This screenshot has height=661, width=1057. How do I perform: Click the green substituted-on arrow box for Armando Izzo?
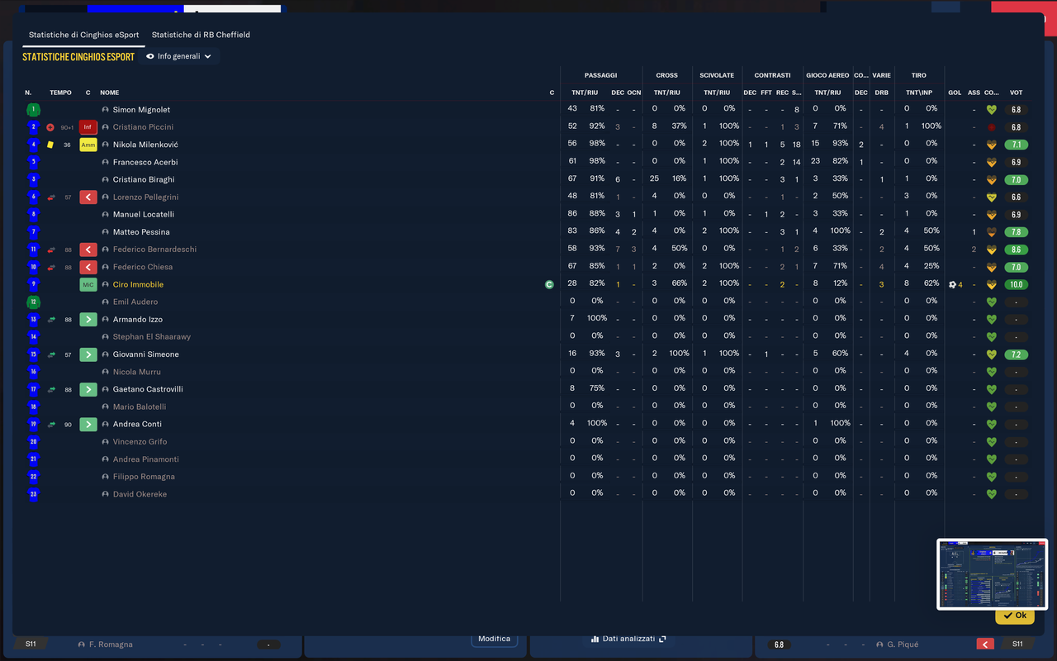(x=88, y=320)
